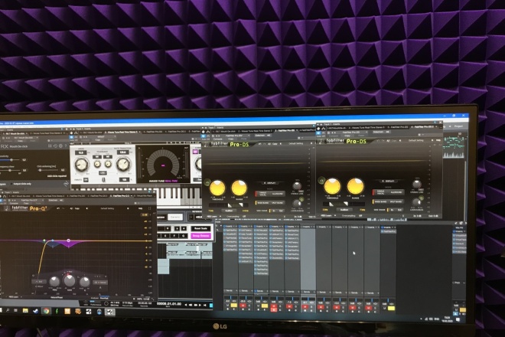Click the Pro-Q 3 Frequency knob
505x337 pixels.
pyautogui.click(x=54, y=282)
